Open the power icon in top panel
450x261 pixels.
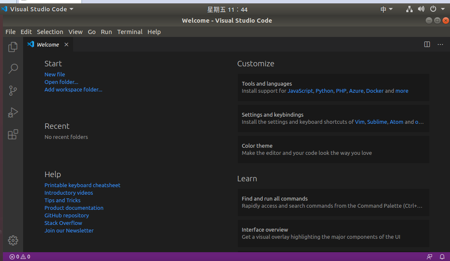[433, 9]
